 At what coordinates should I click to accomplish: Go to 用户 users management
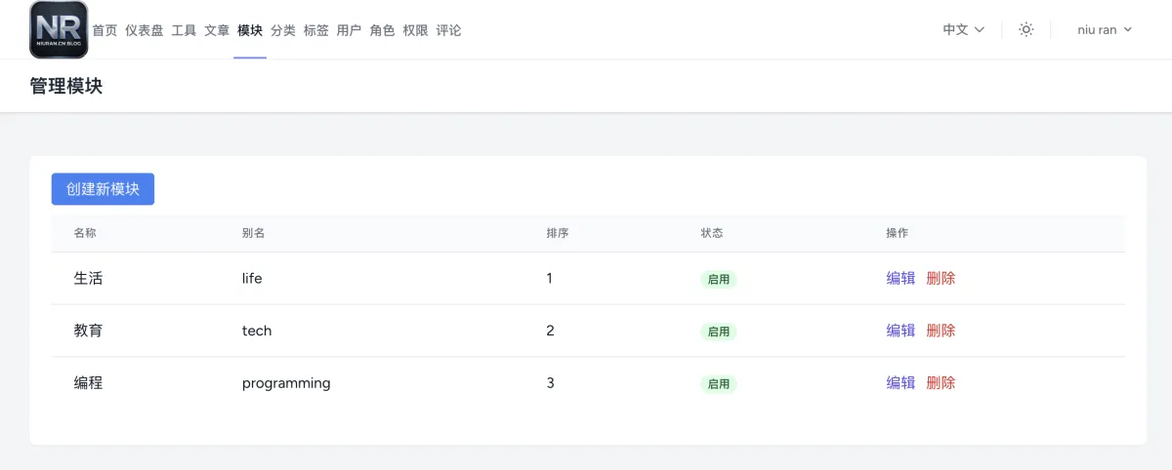pos(349,30)
